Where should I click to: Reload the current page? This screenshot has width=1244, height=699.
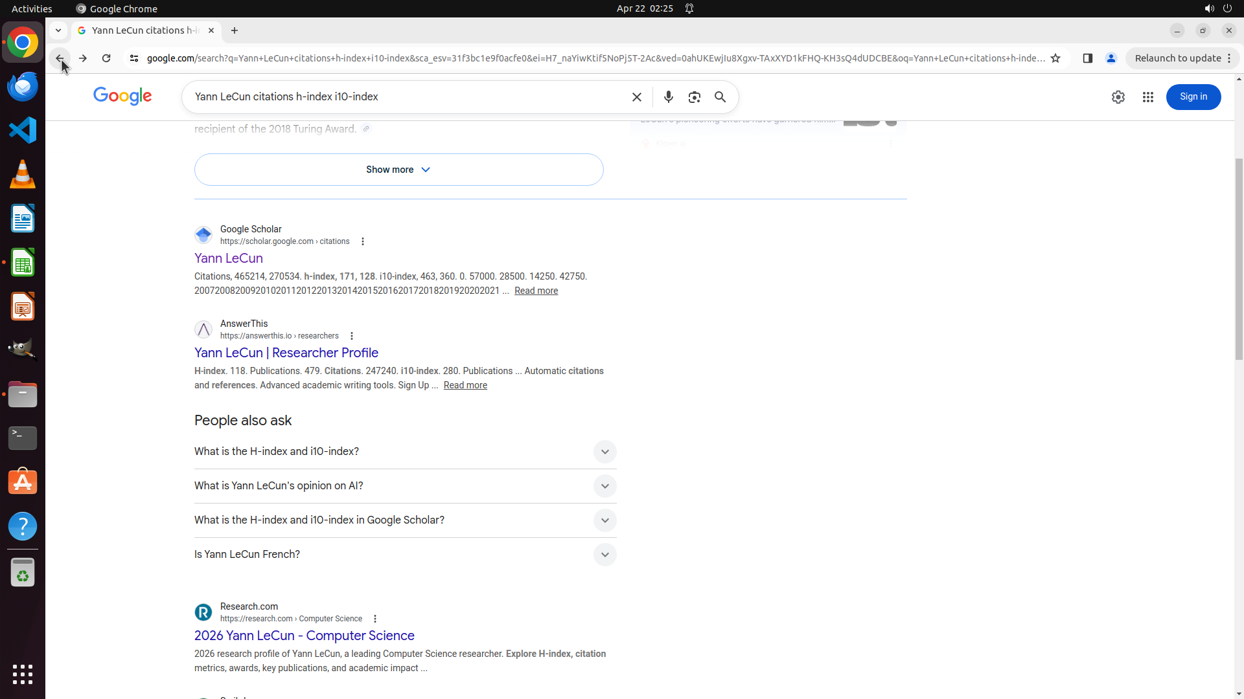coord(106,58)
